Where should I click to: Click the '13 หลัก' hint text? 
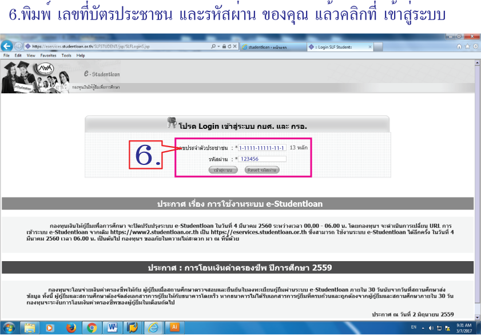pyautogui.click(x=299, y=148)
